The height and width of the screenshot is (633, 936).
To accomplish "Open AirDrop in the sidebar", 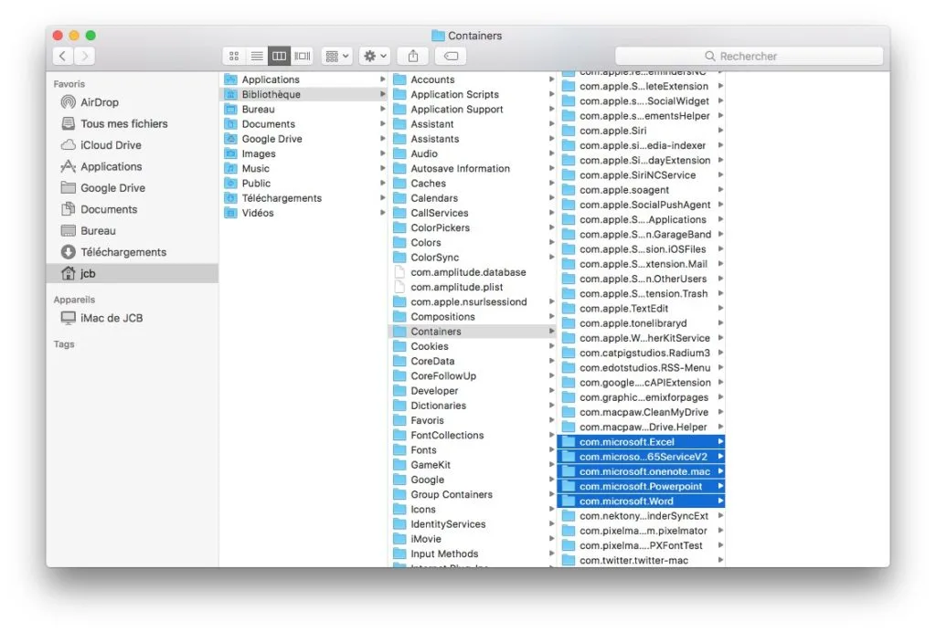I will tap(132, 102).
